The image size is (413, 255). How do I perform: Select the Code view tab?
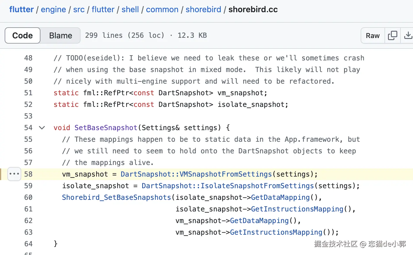[23, 35]
